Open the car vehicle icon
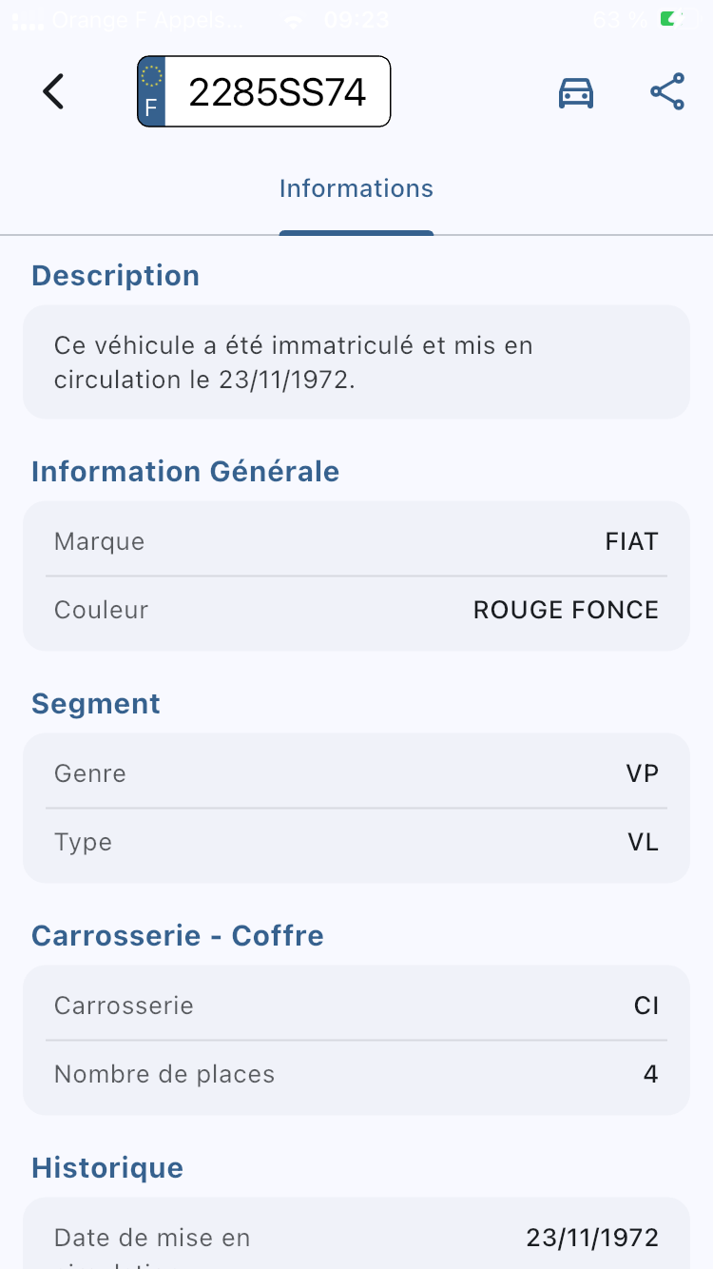The image size is (713, 1269). coord(575,92)
